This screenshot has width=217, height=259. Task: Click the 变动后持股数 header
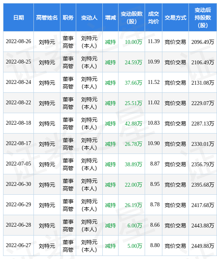pos(203,17)
